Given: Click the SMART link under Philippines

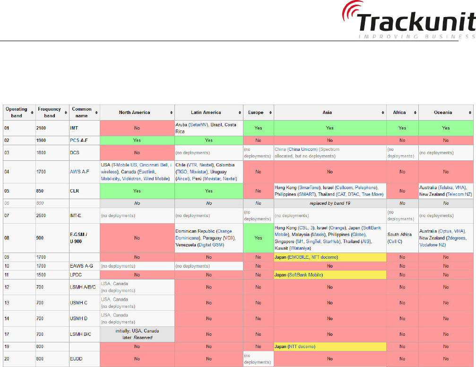Looking at the screenshot, I should [307, 194].
